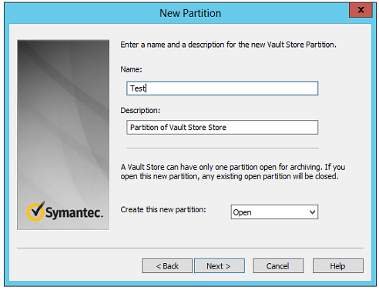
Task: Click 'Enter a name and a description' instruction
Action: [x=228, y=45]
